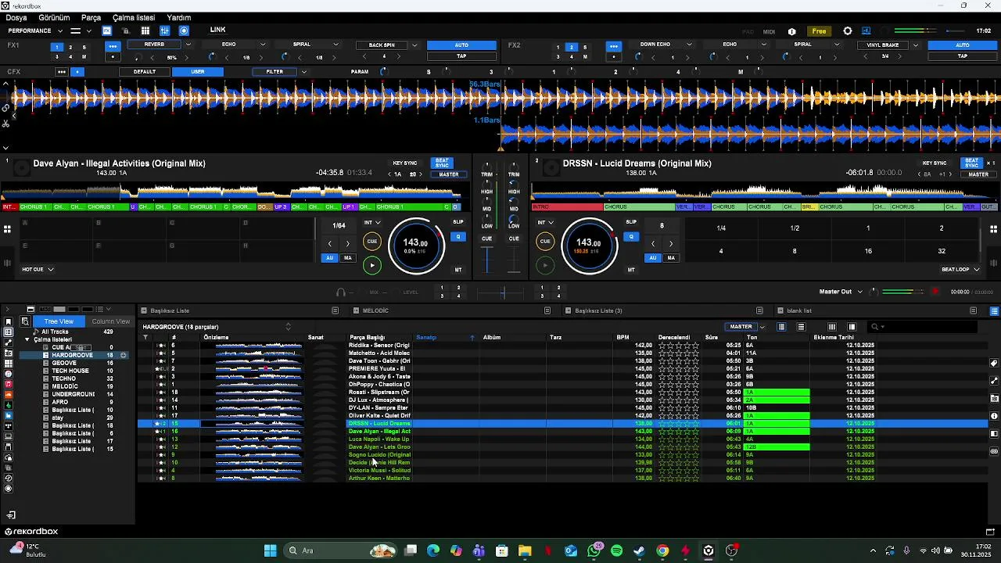Click the info icon near MIDI
Viewport: 1001px width, 563px height.
[x=792, y=31]
